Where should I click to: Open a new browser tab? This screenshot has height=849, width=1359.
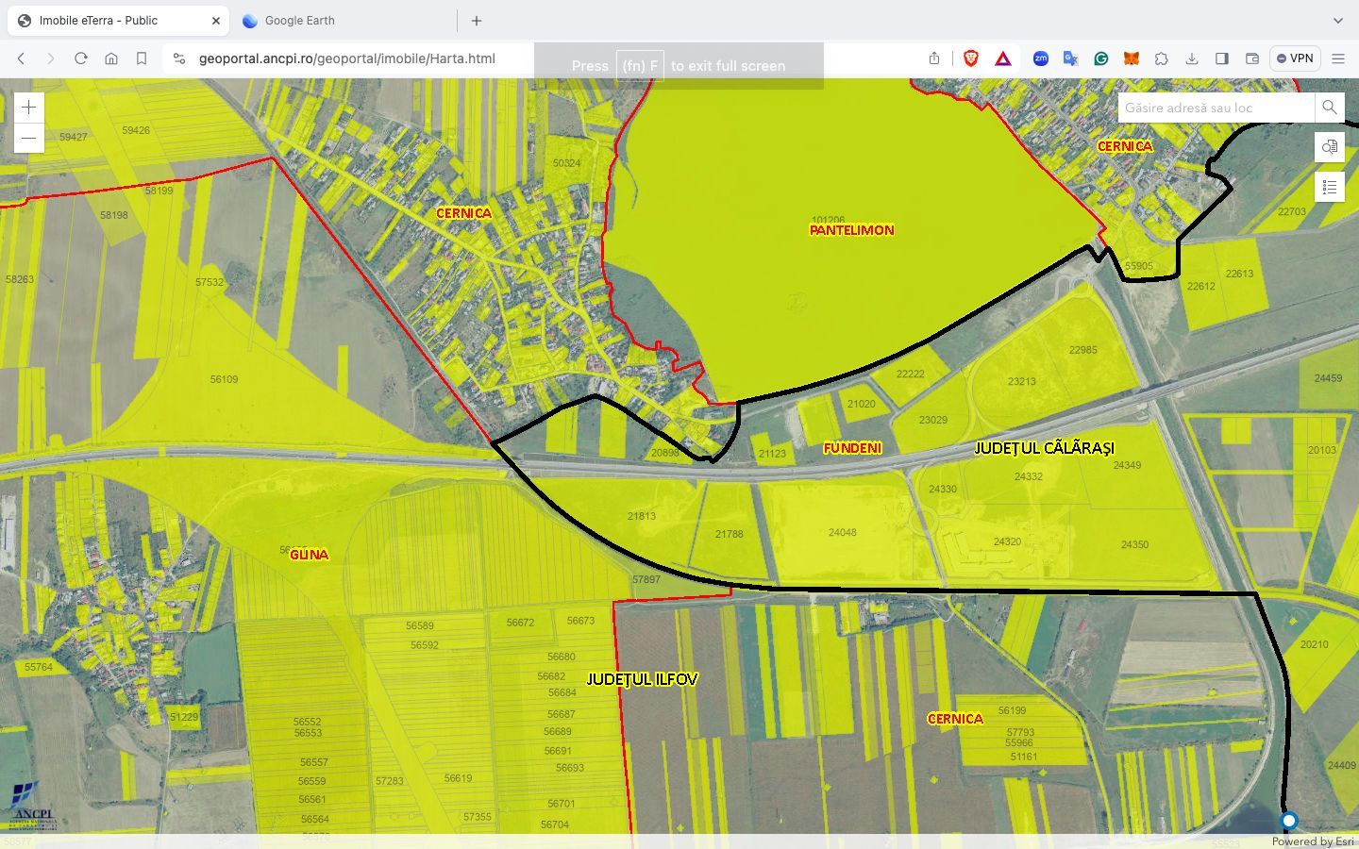click(477, 20)
